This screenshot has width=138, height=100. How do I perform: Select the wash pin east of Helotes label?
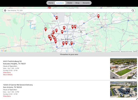coord(56,31)
